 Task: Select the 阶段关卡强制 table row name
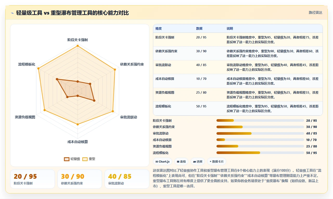coord(165,37)
